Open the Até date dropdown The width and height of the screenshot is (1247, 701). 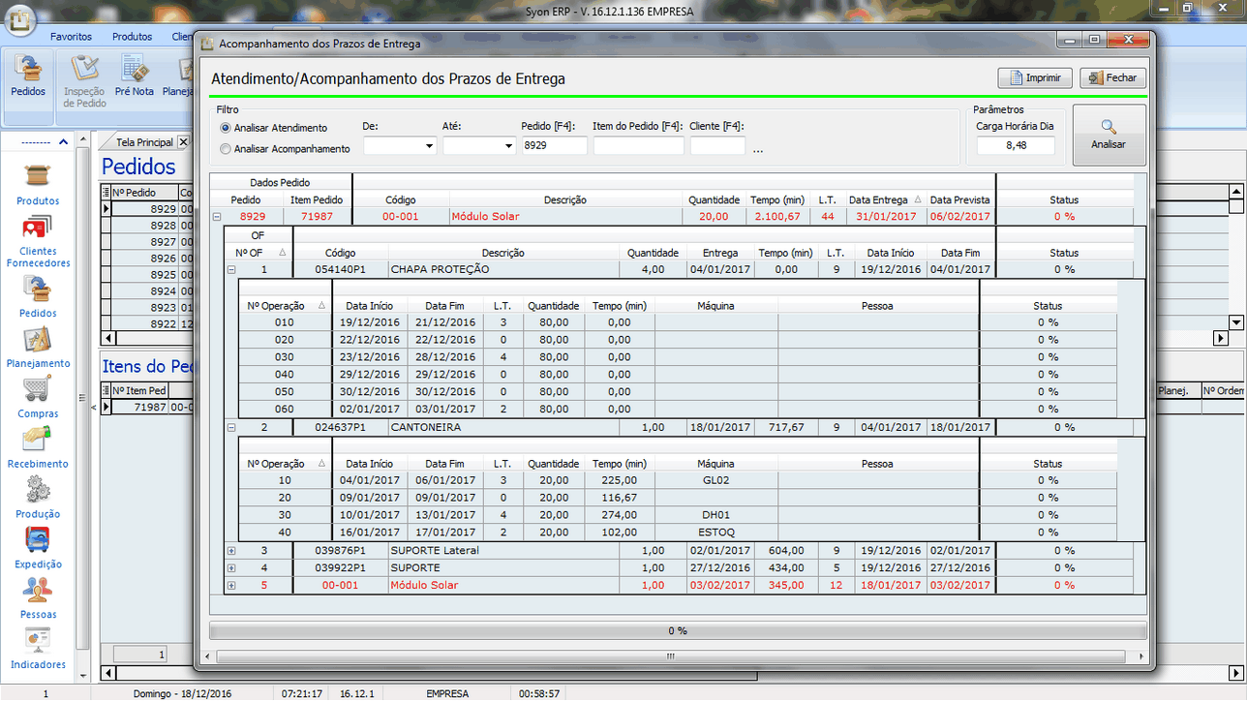508,146
